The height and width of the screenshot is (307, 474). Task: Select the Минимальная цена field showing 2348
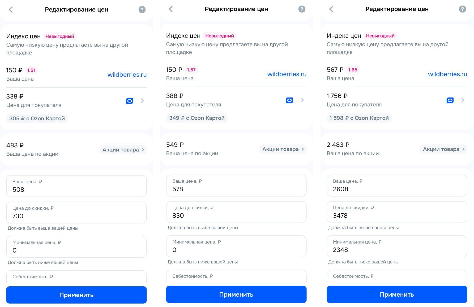tap(397, 246)
